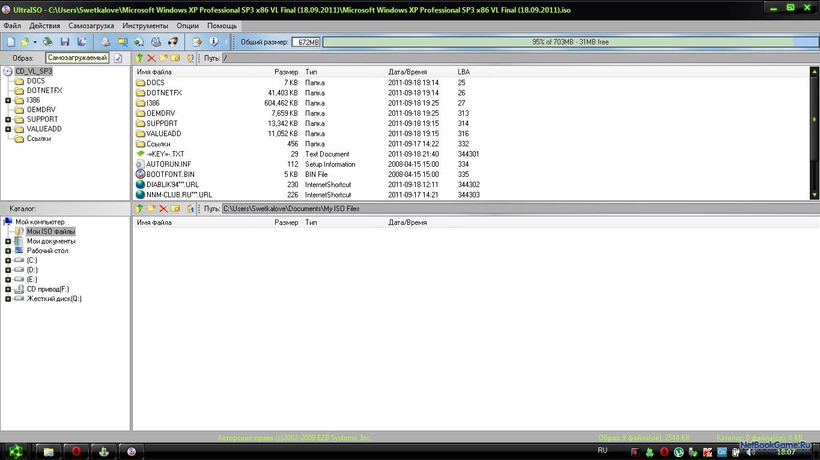Click the last icon before Путь in catalog toolbar
Viewport: 820px width, 460px height.
coord(191,209)
